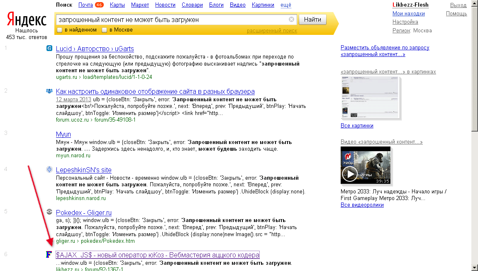
Task: Open the LepeshkinSN's site result
Action: point(83,170)
